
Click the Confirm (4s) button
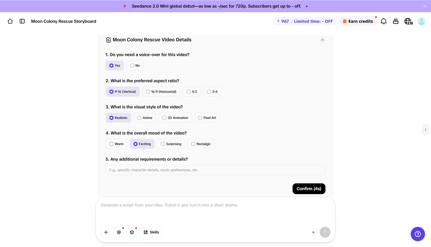(x=309, y=189)
